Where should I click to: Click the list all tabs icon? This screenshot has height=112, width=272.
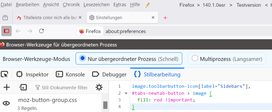pos(5,18)
